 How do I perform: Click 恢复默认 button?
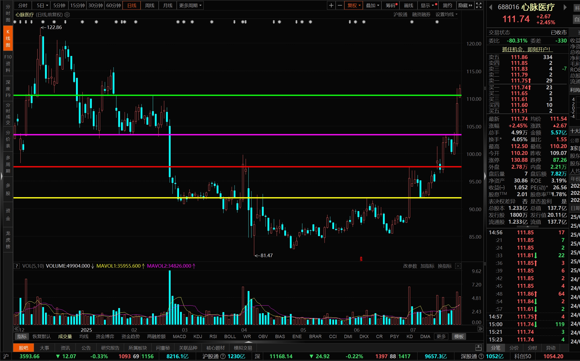(41, 336)
